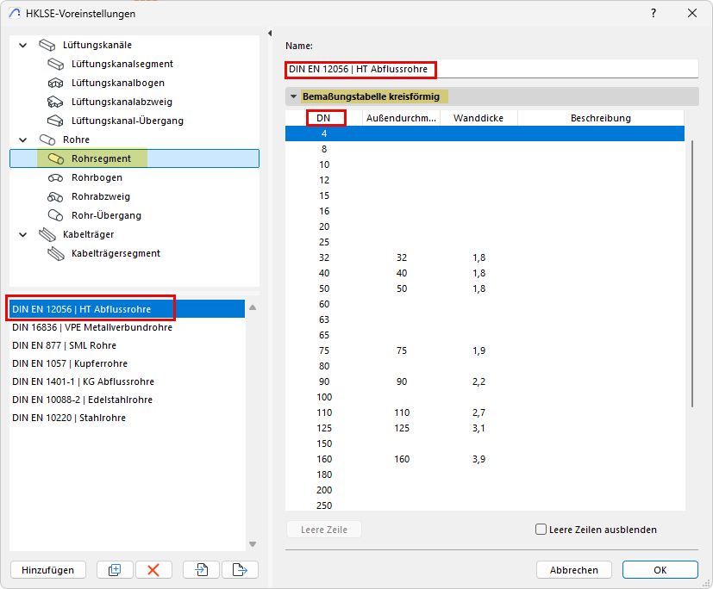Click Wanddicke 2,7 in DN 110 row

(x=478, y=412)
